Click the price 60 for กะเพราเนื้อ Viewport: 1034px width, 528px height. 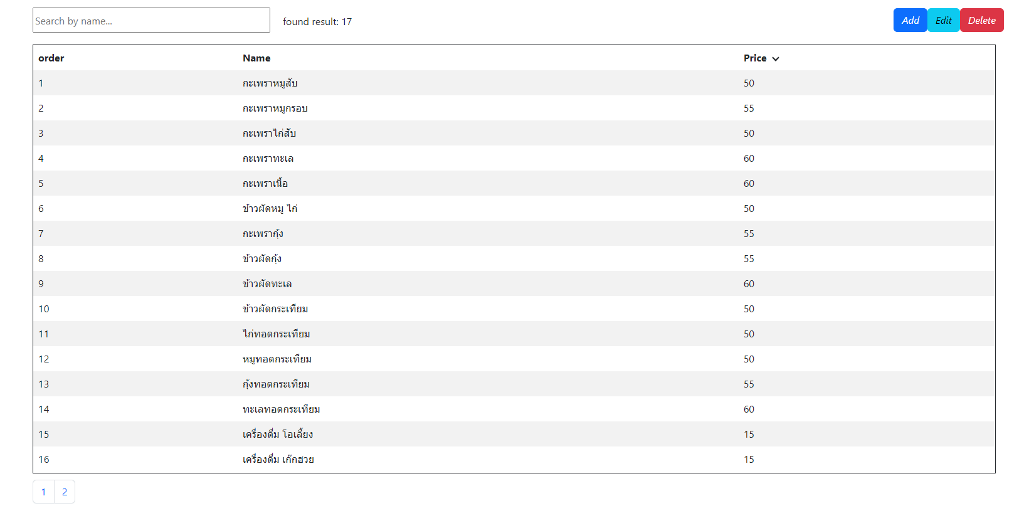click(x=749, y=183)
